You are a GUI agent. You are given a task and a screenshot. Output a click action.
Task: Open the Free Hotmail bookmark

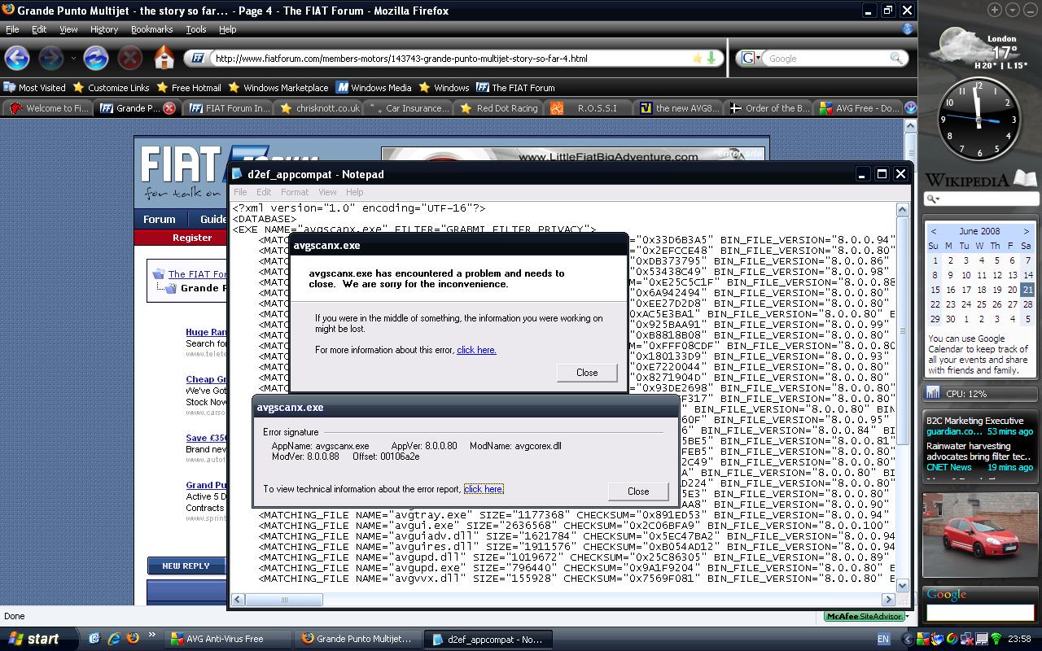click(189, 87)
